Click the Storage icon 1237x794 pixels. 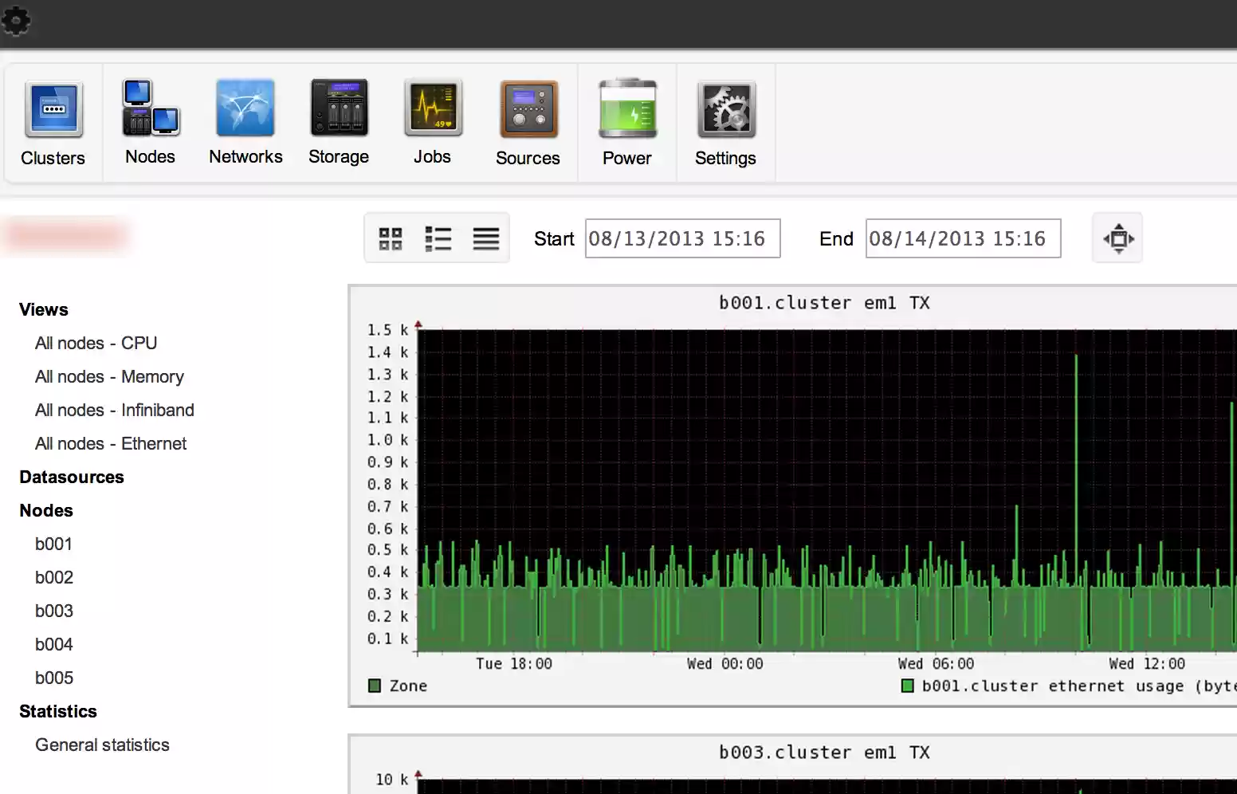coord(339,121)
